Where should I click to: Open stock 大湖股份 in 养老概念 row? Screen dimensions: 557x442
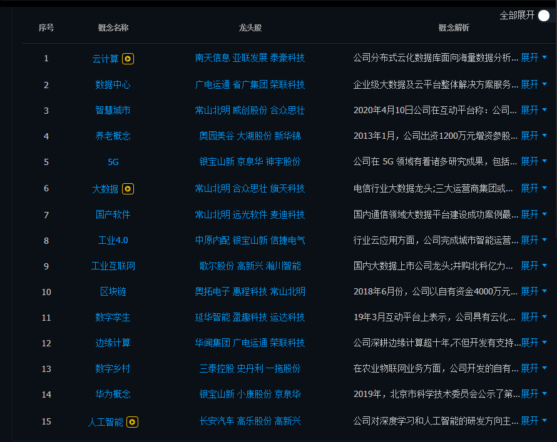(x=254, y=136)
